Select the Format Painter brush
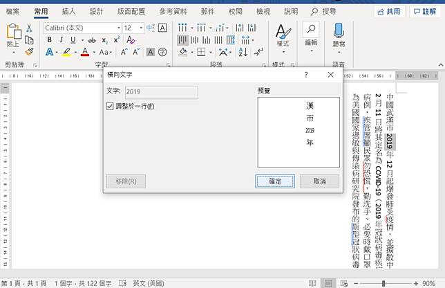 pos(30,51)
